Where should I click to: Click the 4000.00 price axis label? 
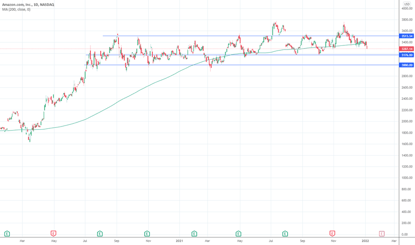click(407, 8)
